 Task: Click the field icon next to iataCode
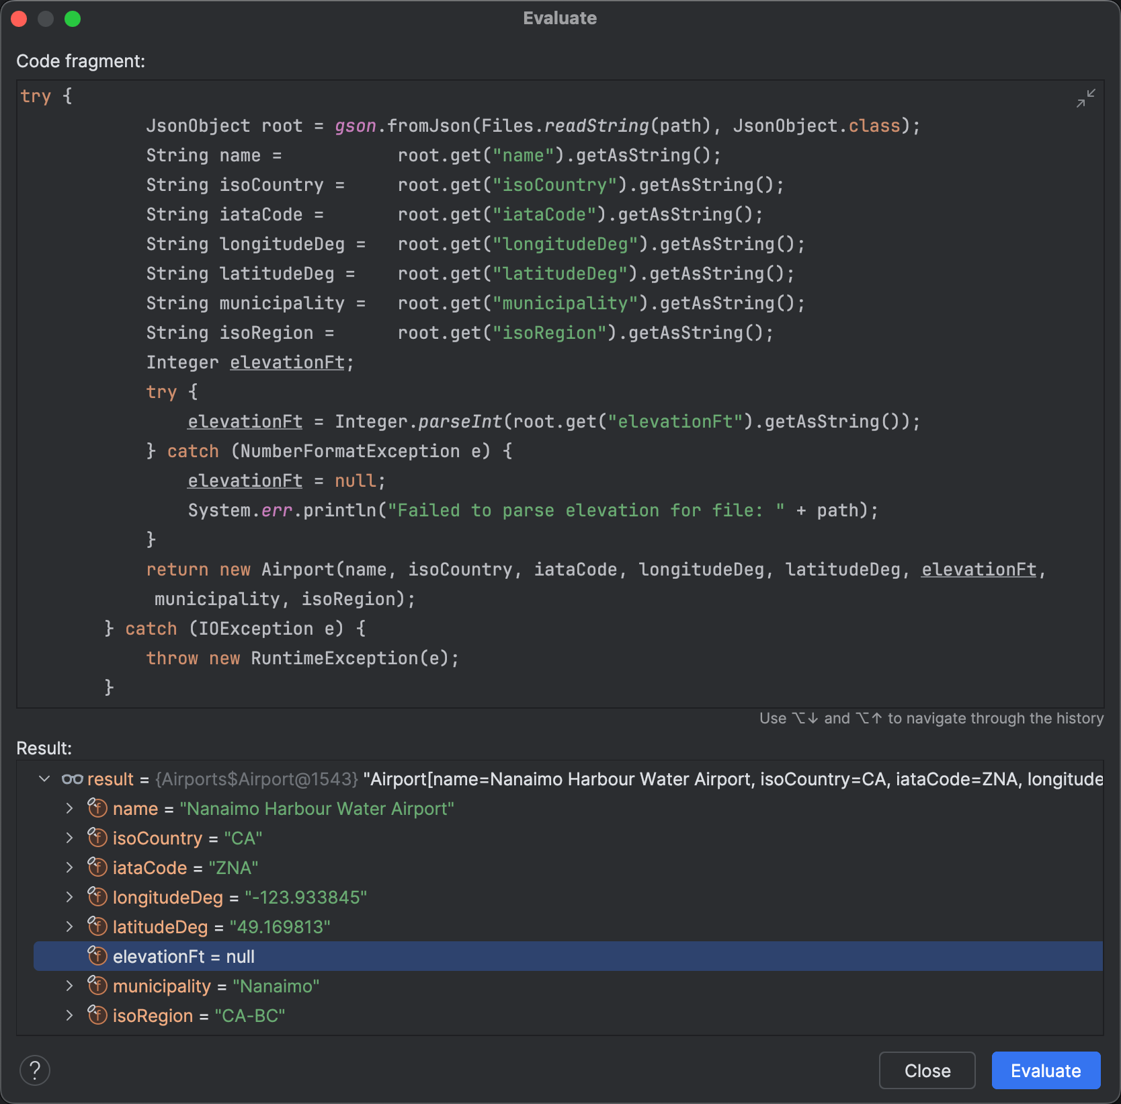click(x=97, y=867)
